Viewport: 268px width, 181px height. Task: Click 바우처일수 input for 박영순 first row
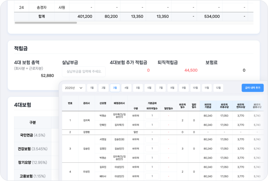coord(152,116)
